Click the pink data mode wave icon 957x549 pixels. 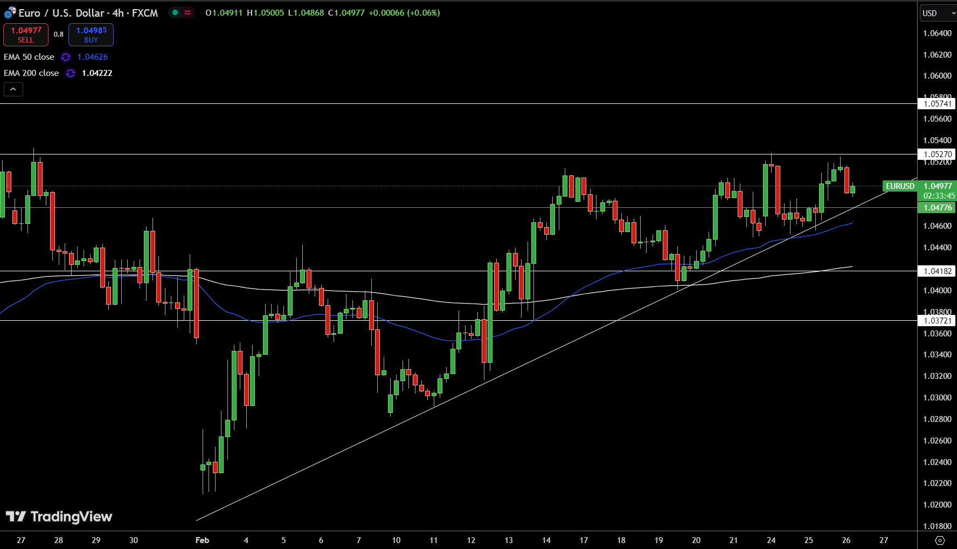[x=188, y=12]
